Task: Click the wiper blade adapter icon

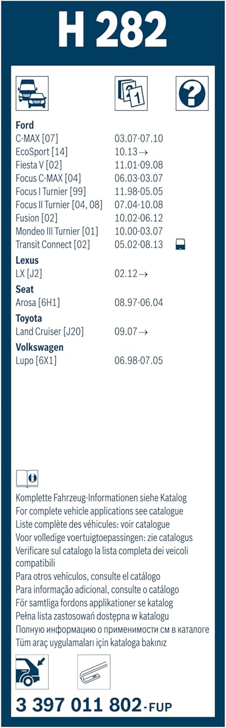Action: click(94, 672)
